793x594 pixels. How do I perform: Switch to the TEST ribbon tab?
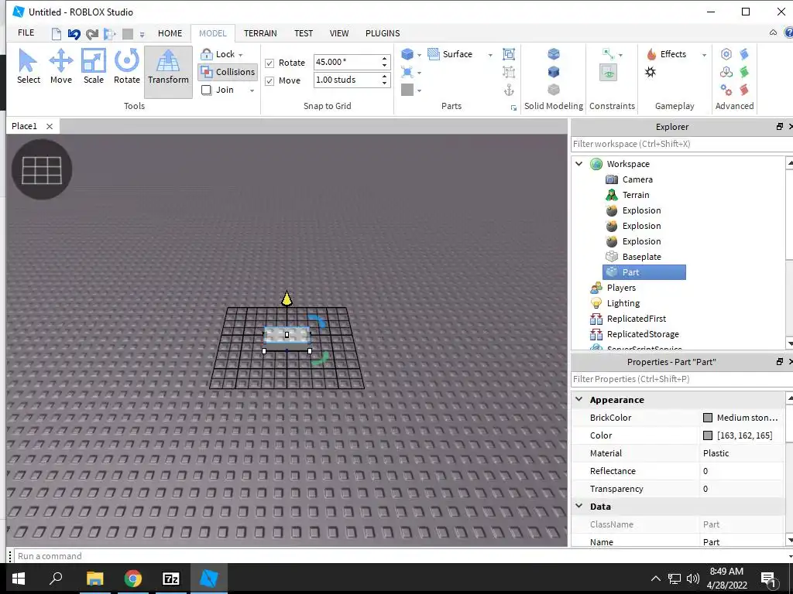pos(304,33)
